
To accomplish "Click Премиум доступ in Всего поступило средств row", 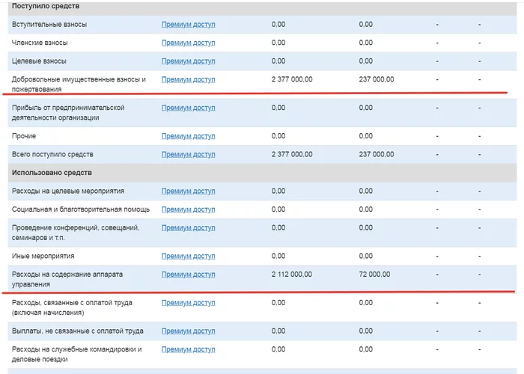I will pyautogui.click(x=188, y=155).
